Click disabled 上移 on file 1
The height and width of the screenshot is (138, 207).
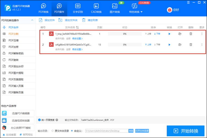point(148,34)
